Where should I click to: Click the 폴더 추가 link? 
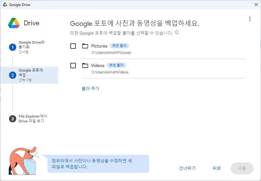click(x=90, y=88)
